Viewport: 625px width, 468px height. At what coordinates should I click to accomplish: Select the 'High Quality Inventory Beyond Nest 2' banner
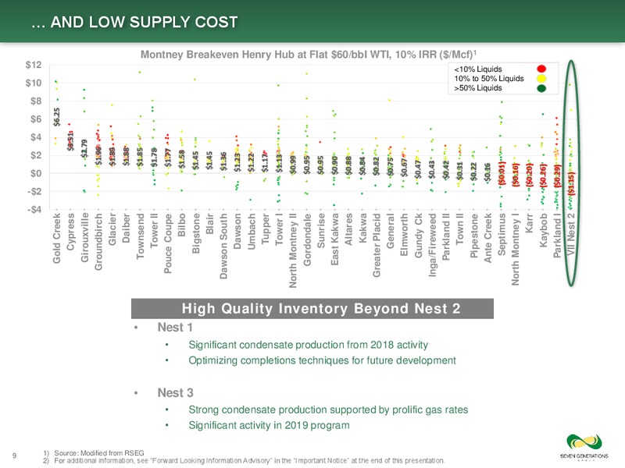tap(312, 308)
